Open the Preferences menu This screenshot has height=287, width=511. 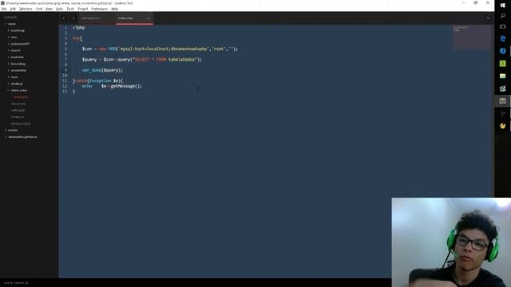(x=99, y=9)
